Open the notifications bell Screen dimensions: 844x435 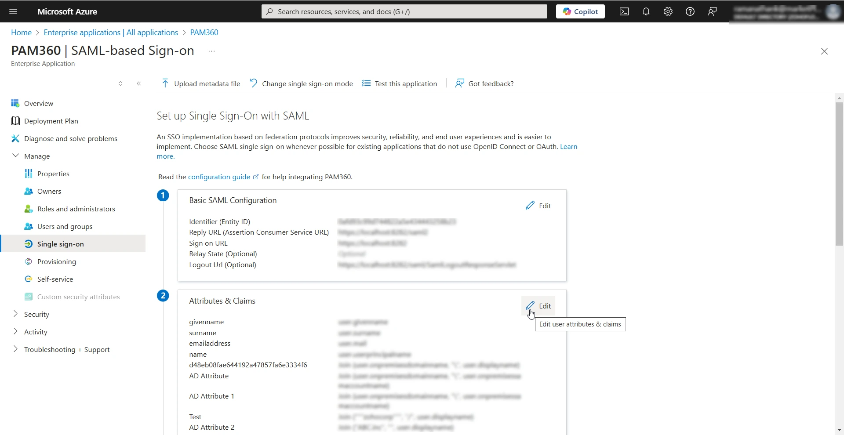(646, 11)
